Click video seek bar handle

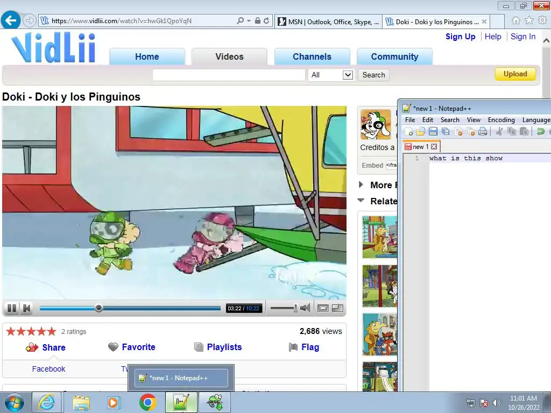coord(99,308)
